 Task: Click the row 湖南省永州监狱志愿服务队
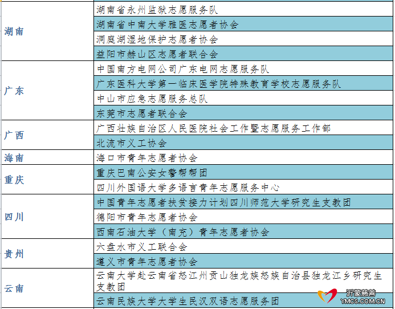[243, 9]
